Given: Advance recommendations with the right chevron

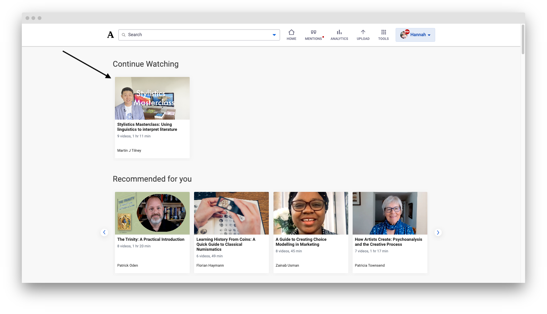Looking at the screenshot, I should (x=438, y=232).
